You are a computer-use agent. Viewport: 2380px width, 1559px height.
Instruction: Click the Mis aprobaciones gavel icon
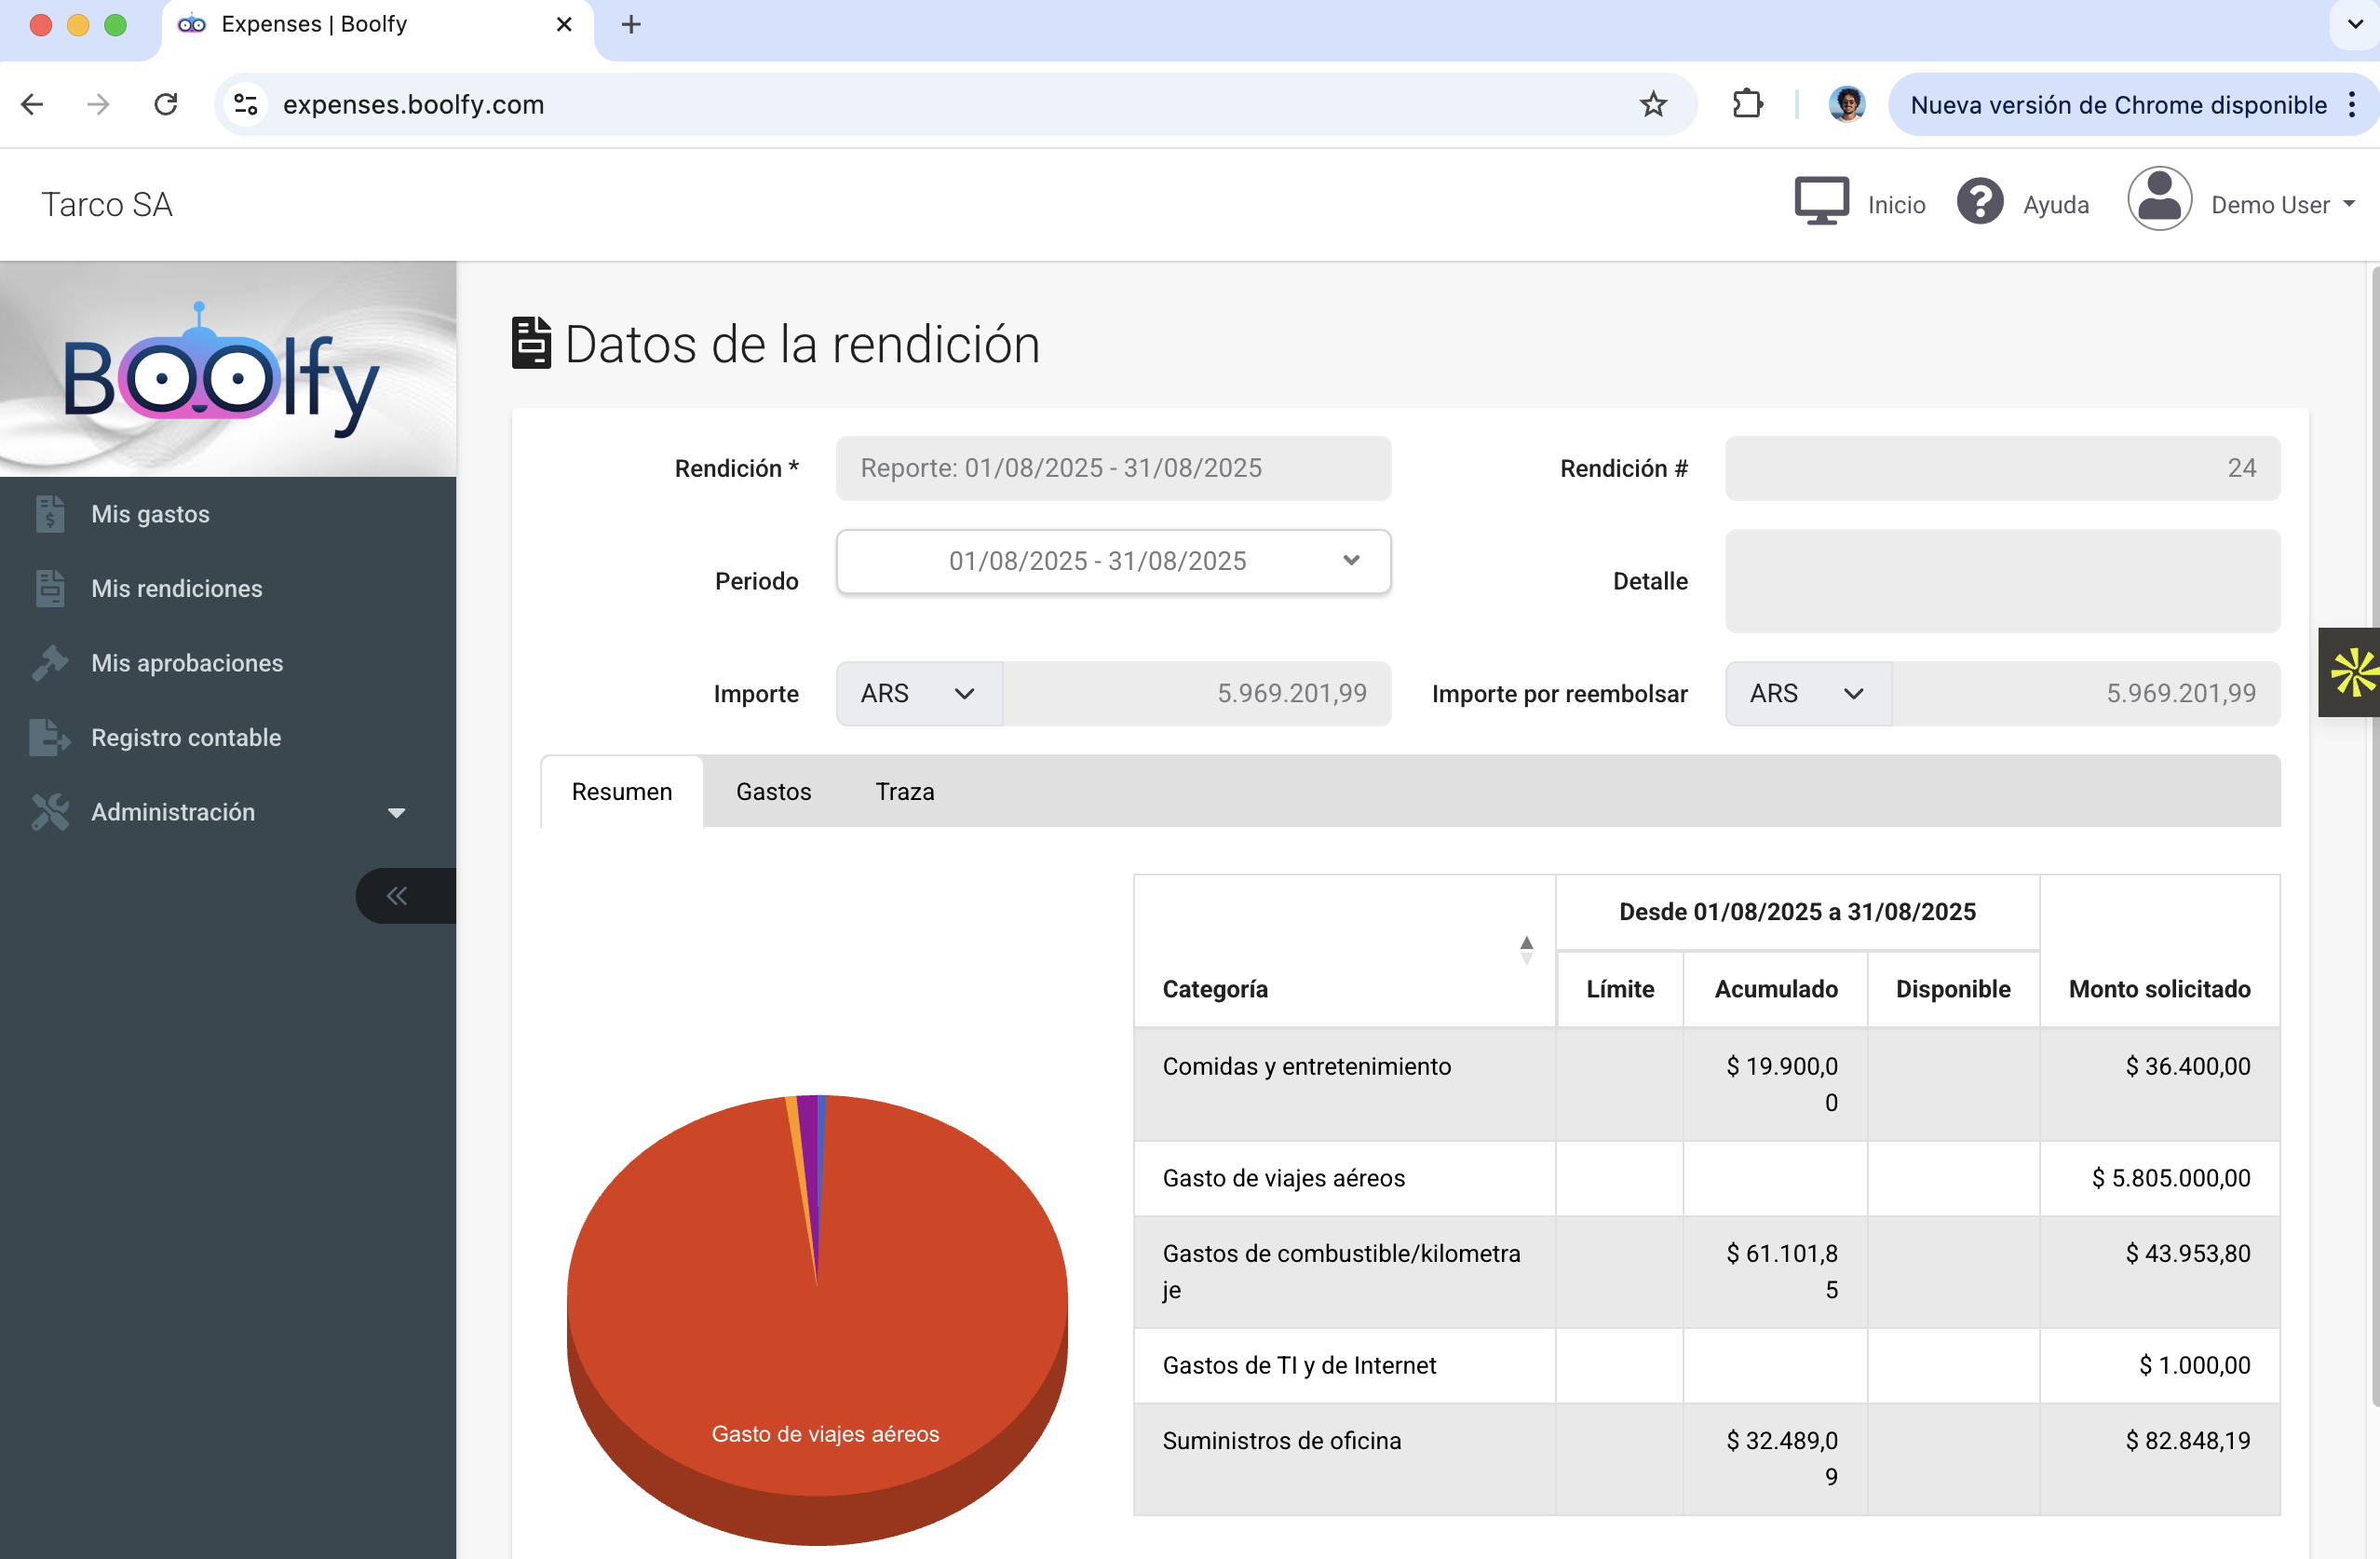tap(49, 663)
